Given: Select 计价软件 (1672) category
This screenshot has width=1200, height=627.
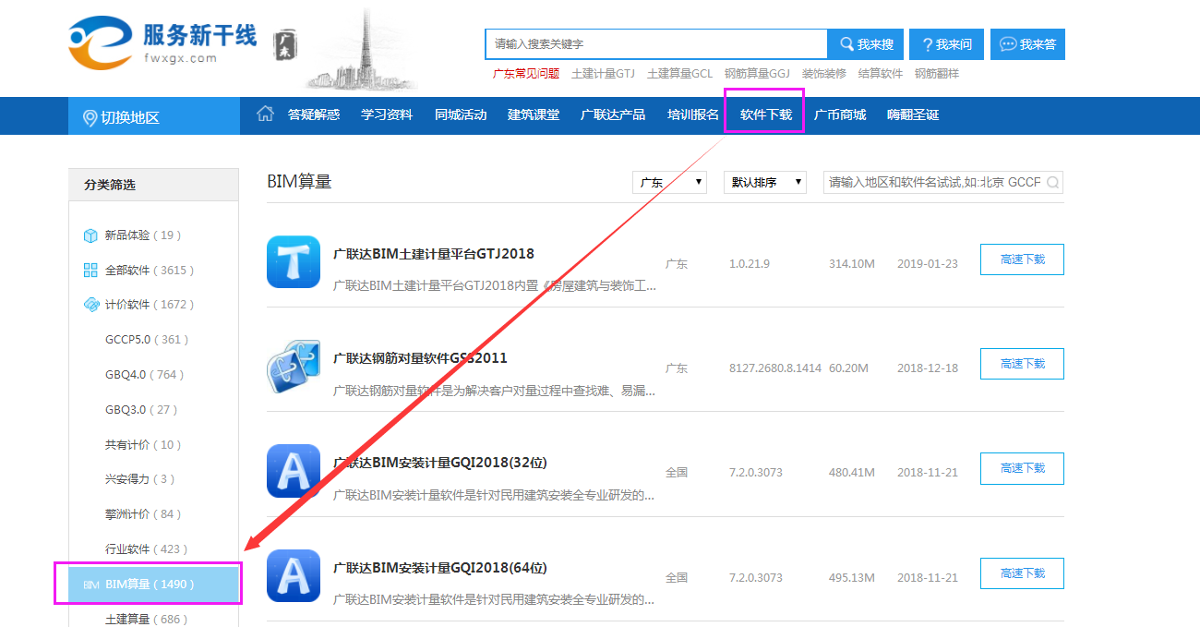Looking at the screenshot, I should tap(150, 305).
